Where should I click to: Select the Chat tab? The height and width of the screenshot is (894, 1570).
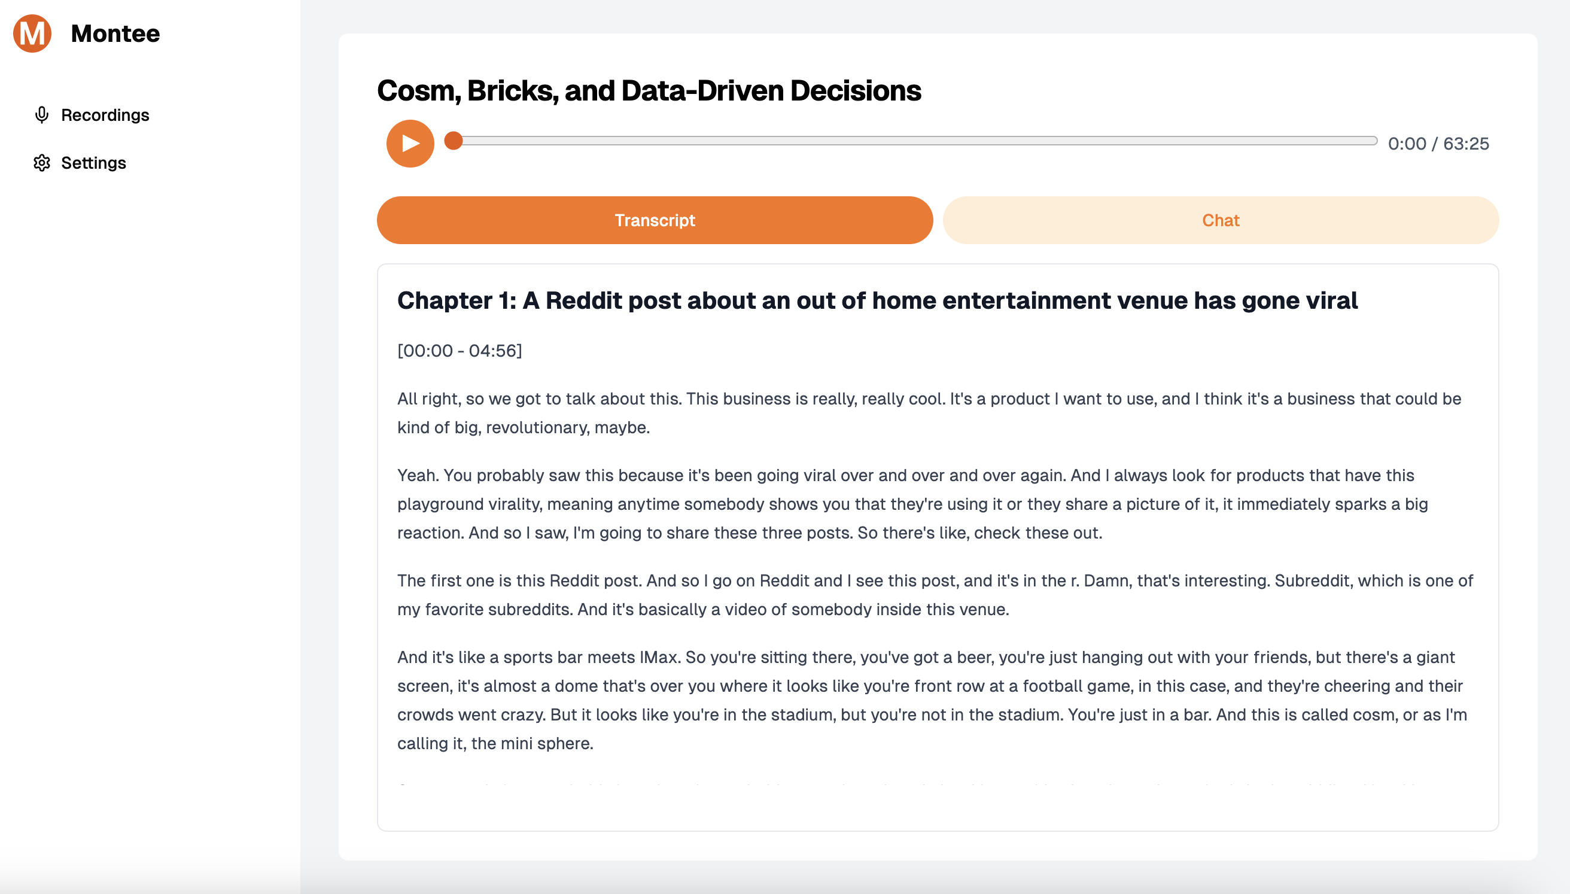1219,220
